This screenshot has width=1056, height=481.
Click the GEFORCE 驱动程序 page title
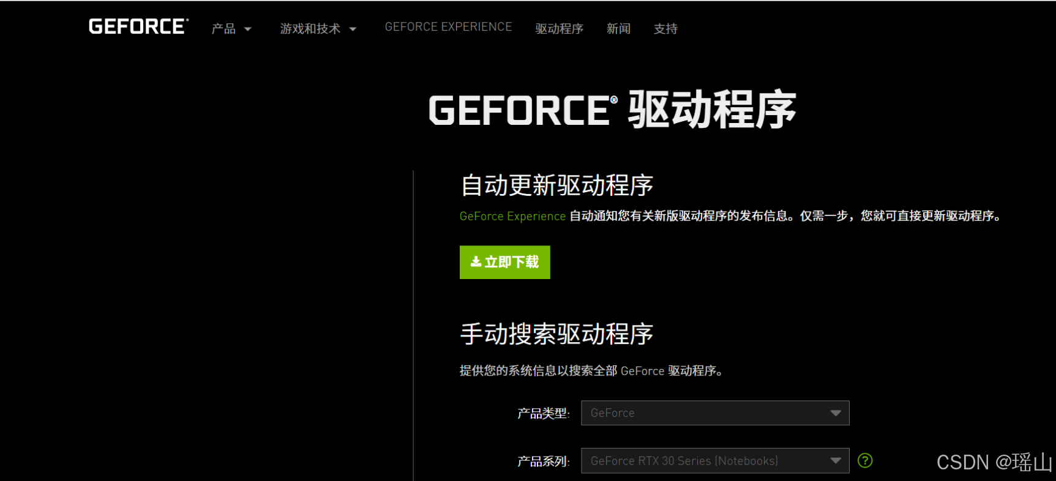pos(612,110)
